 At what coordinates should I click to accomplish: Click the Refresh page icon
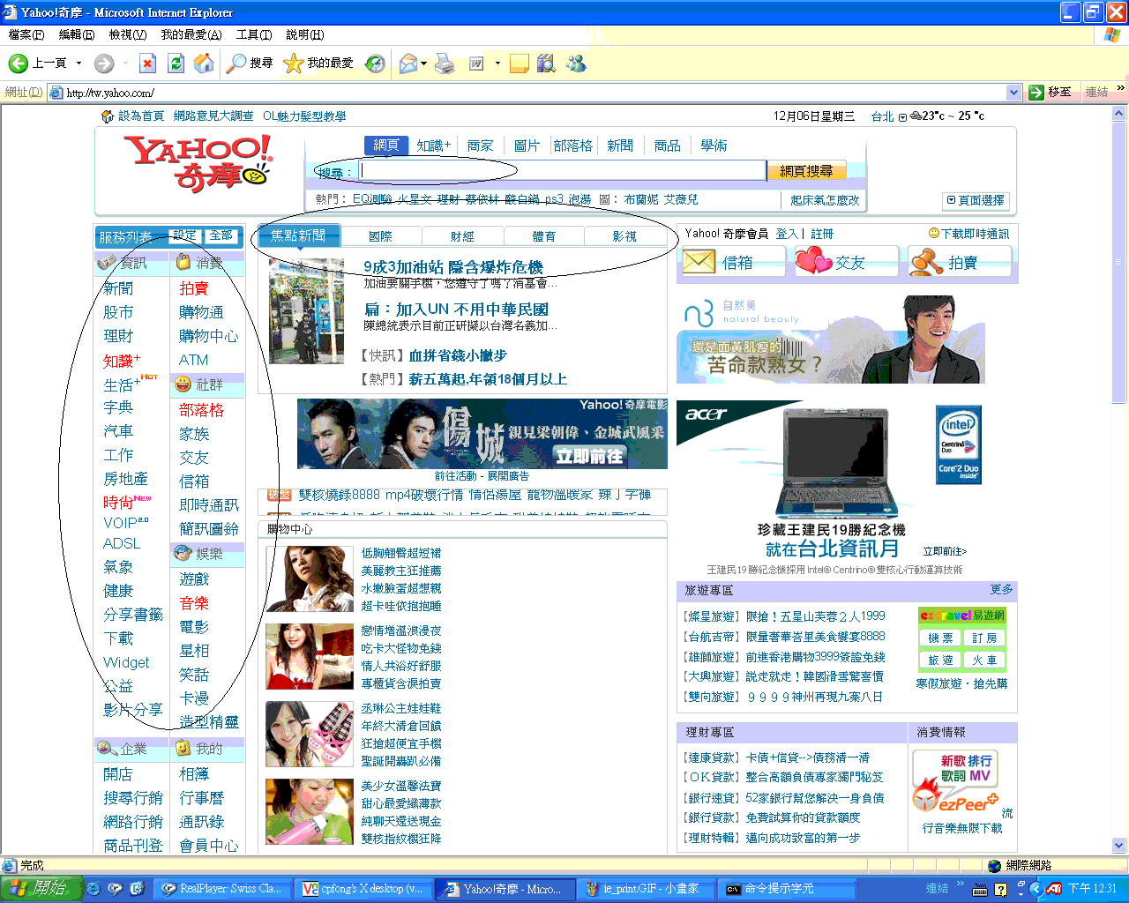pos(176,63)
